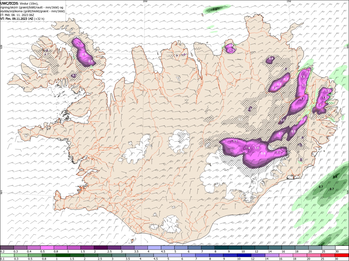The image size is (349, 261).
Task: Pick the pale green 0.1–0.3 swatch in bottom scale
Action: click(x=7, y=255)
